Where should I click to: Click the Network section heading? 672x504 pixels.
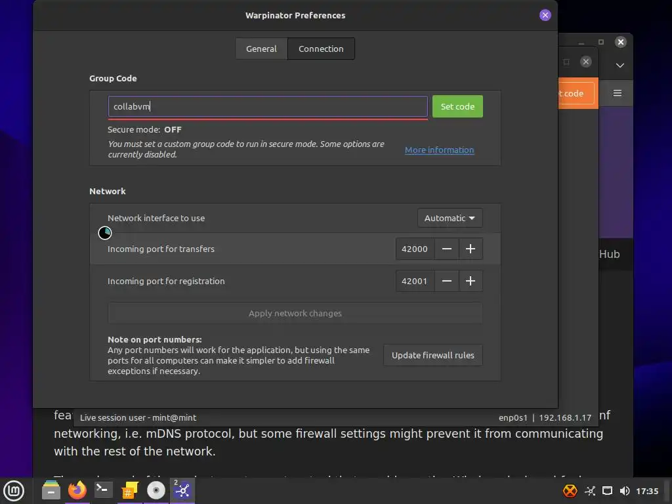[108, 191]
